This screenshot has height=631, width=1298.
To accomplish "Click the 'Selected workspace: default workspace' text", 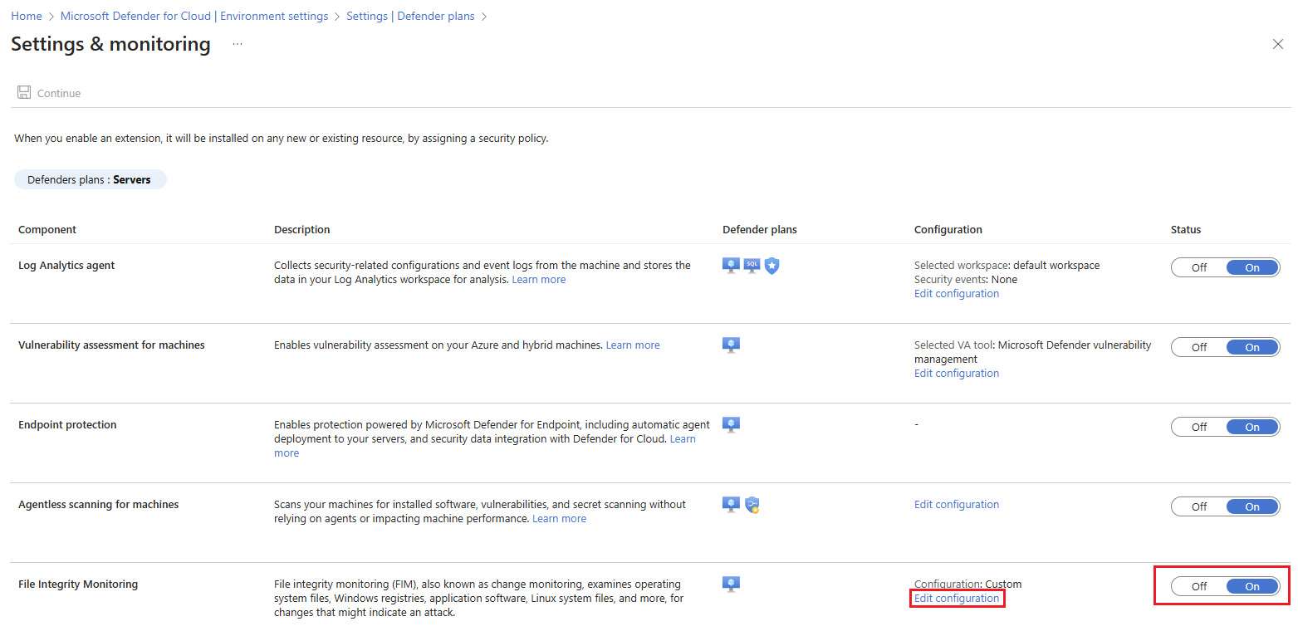I will click(1007, 266).
